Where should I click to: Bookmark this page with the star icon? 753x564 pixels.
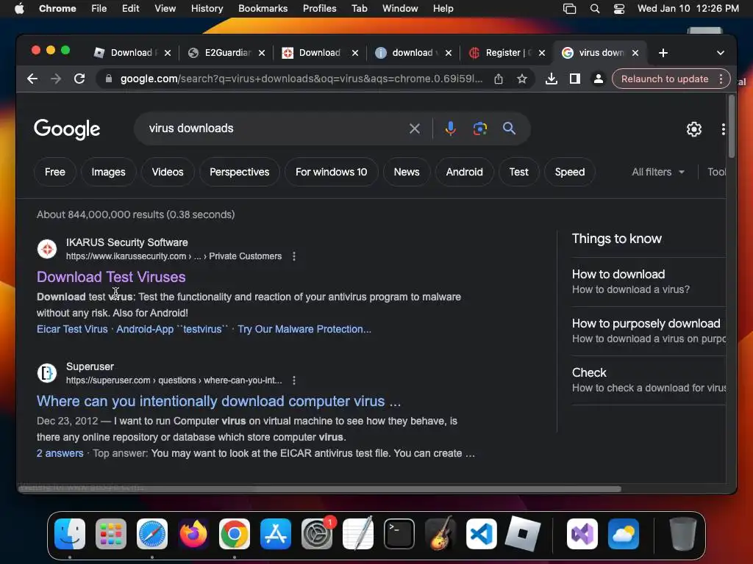[522, 79]
